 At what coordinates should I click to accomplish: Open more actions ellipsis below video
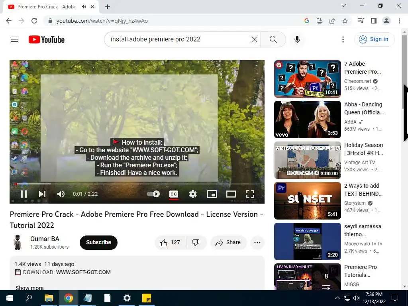coord(257,243)
